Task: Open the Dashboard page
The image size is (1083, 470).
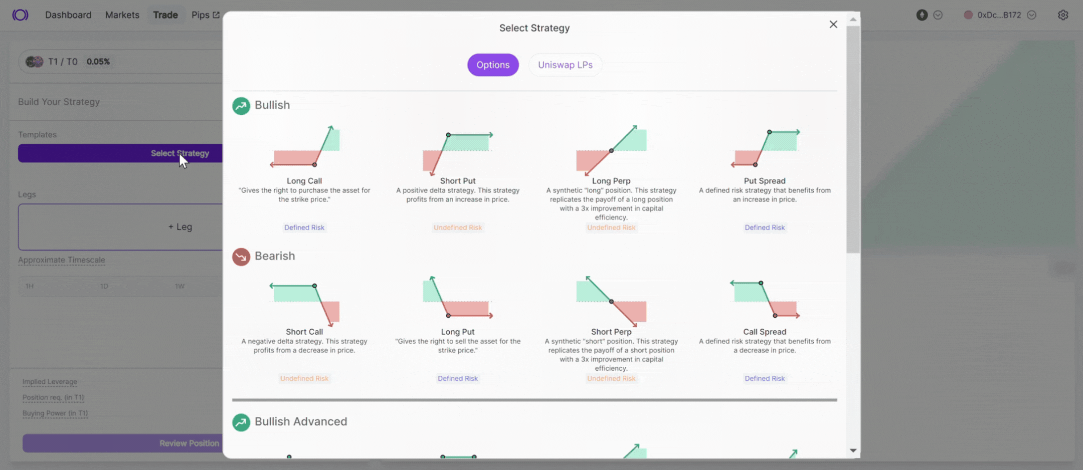Action: (x=68, y=15)
